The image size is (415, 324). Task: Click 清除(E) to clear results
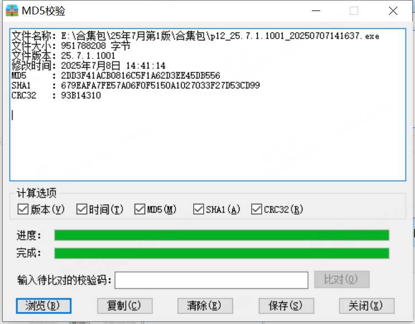click(x=205, y=306)
